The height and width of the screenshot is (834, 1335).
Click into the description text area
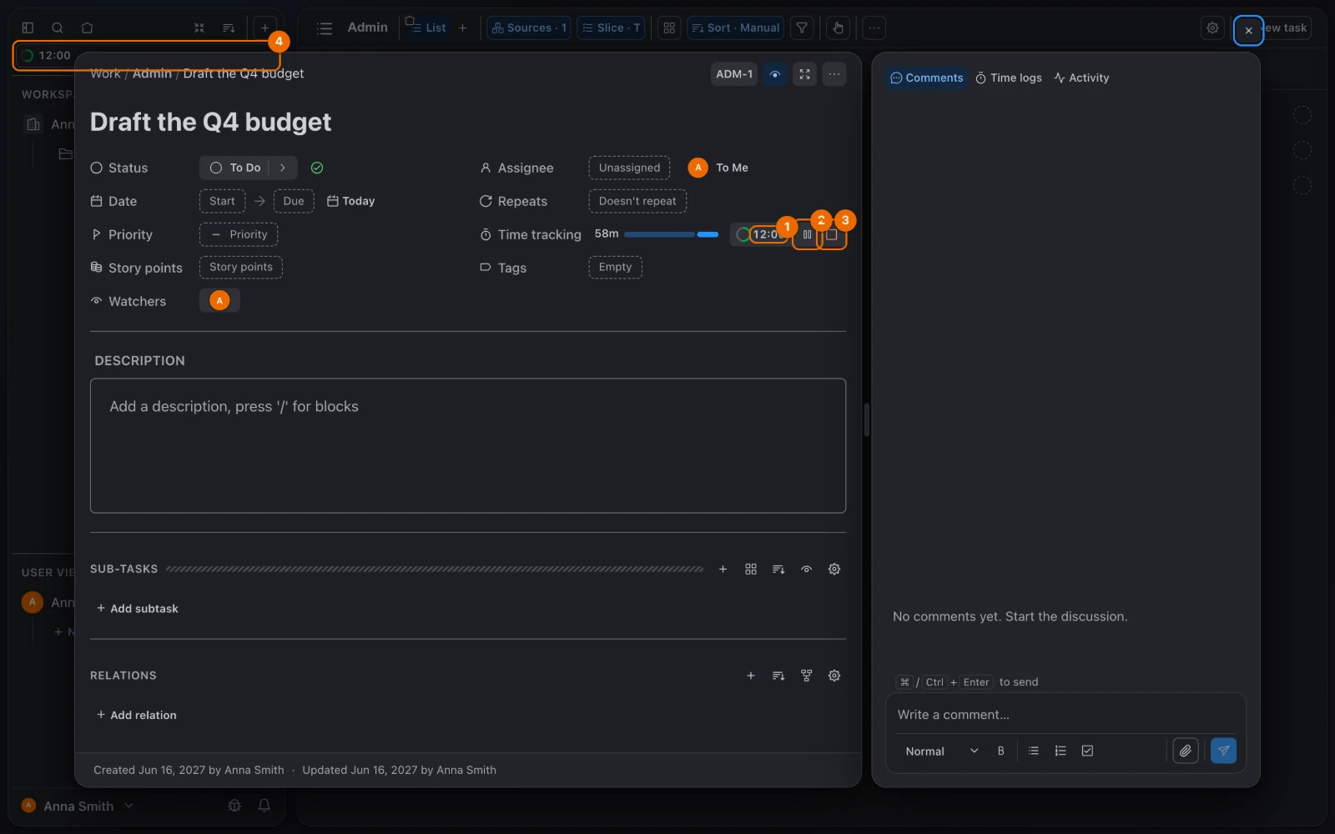(468, 445)
